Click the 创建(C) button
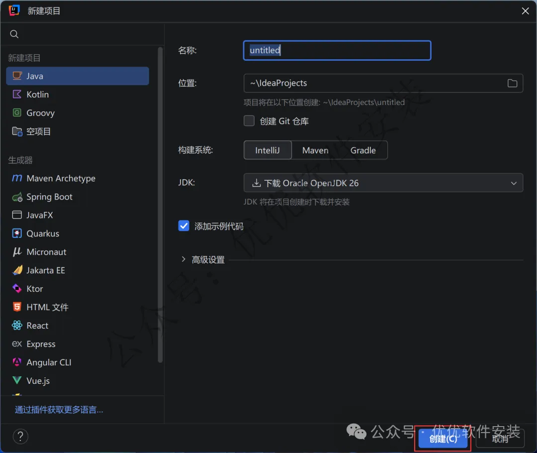Viewport: 537px width, 453px height. point(443,439)
